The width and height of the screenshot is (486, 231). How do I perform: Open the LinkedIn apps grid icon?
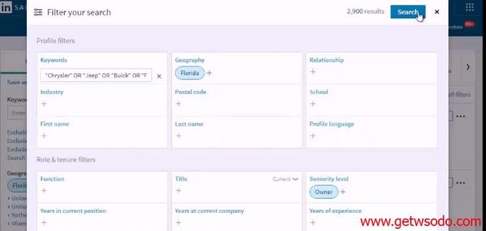470,7
